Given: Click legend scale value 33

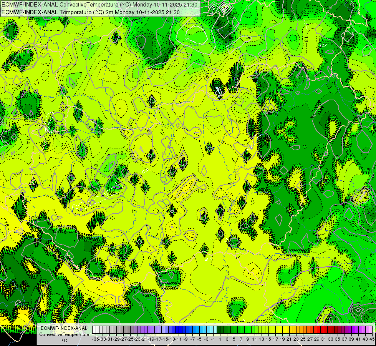Looking at the screenshot, I should (331, 339).
